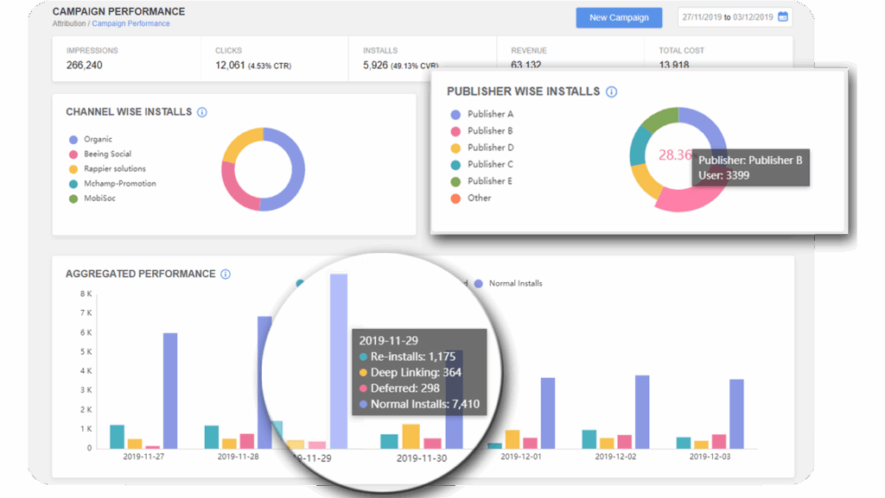Click the tooltip line Re-installs: 1,175

(408, 356)
